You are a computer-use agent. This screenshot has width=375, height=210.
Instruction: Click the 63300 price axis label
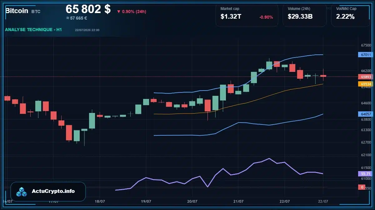pyautogui.click(x=366, y=130)
